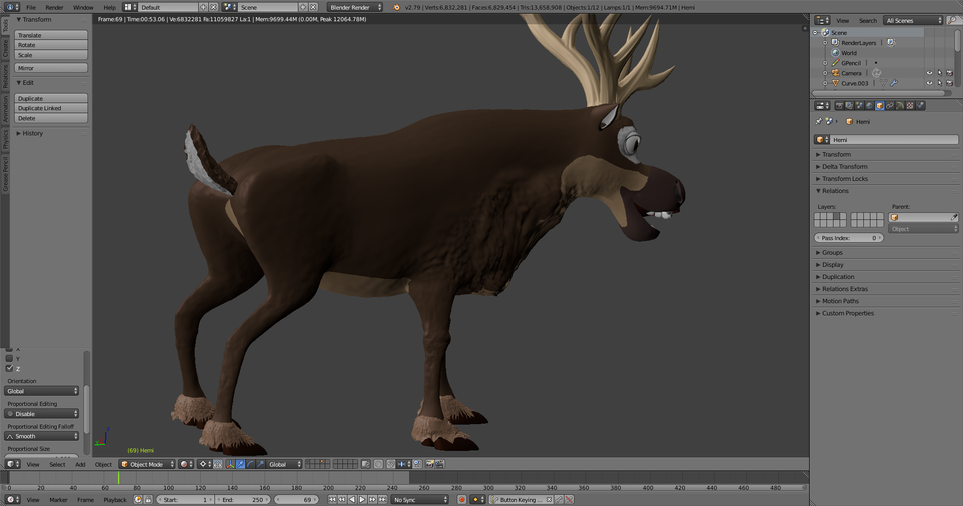Open the Object Mode dropdown

[147, 464]
